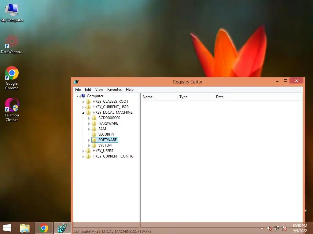This screenshot has height=234, width=313.
Task: Click the HKEY_LOCAL_MACHINE folder icon
Action: click(x=88, y=112)
